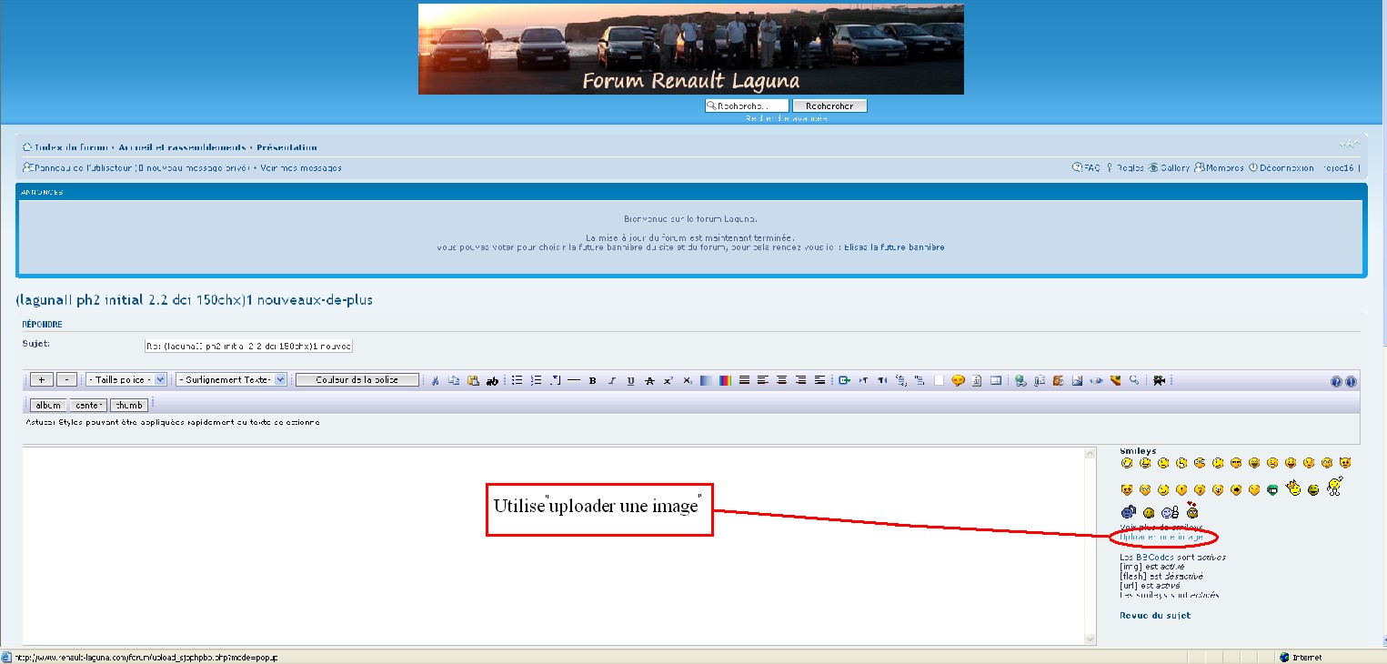The image size is (1387, 664).
Task: Insert the blue thumbs-up smiley
Action: [x=1170, y=511]
